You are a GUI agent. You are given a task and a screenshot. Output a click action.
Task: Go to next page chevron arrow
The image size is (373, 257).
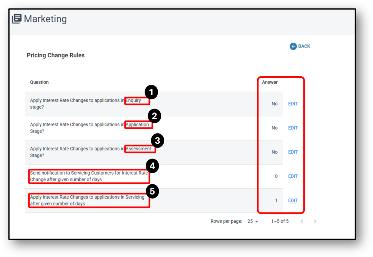point(315,221)
